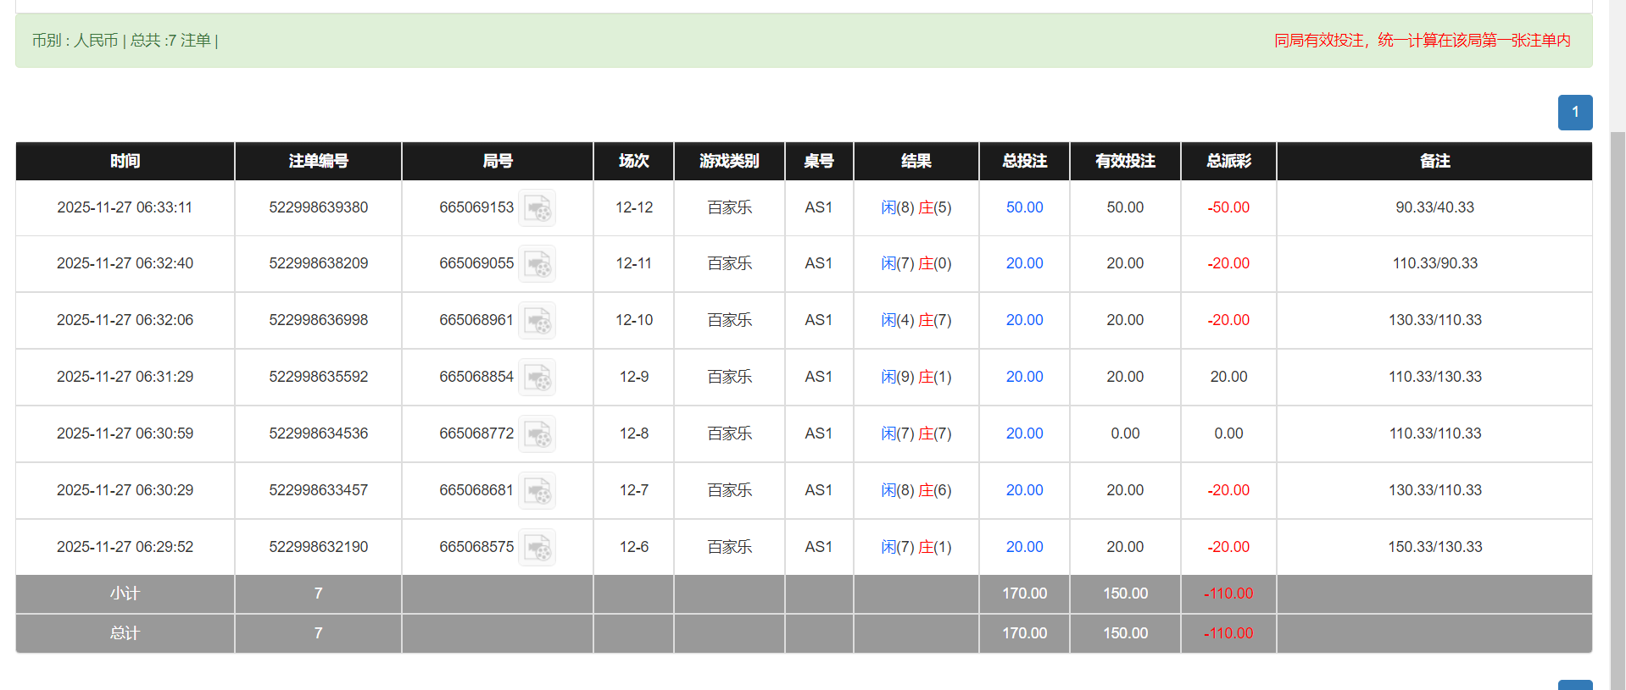Select the 游戏类别 column header

point(729,161)
